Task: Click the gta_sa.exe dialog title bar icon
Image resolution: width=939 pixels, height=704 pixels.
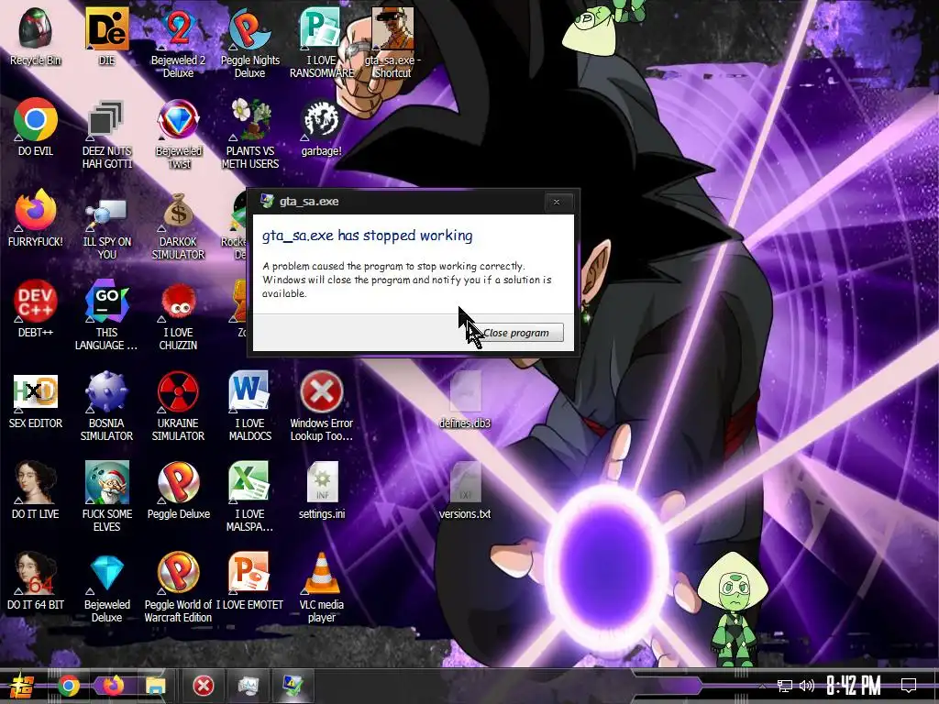Action: 267,201
